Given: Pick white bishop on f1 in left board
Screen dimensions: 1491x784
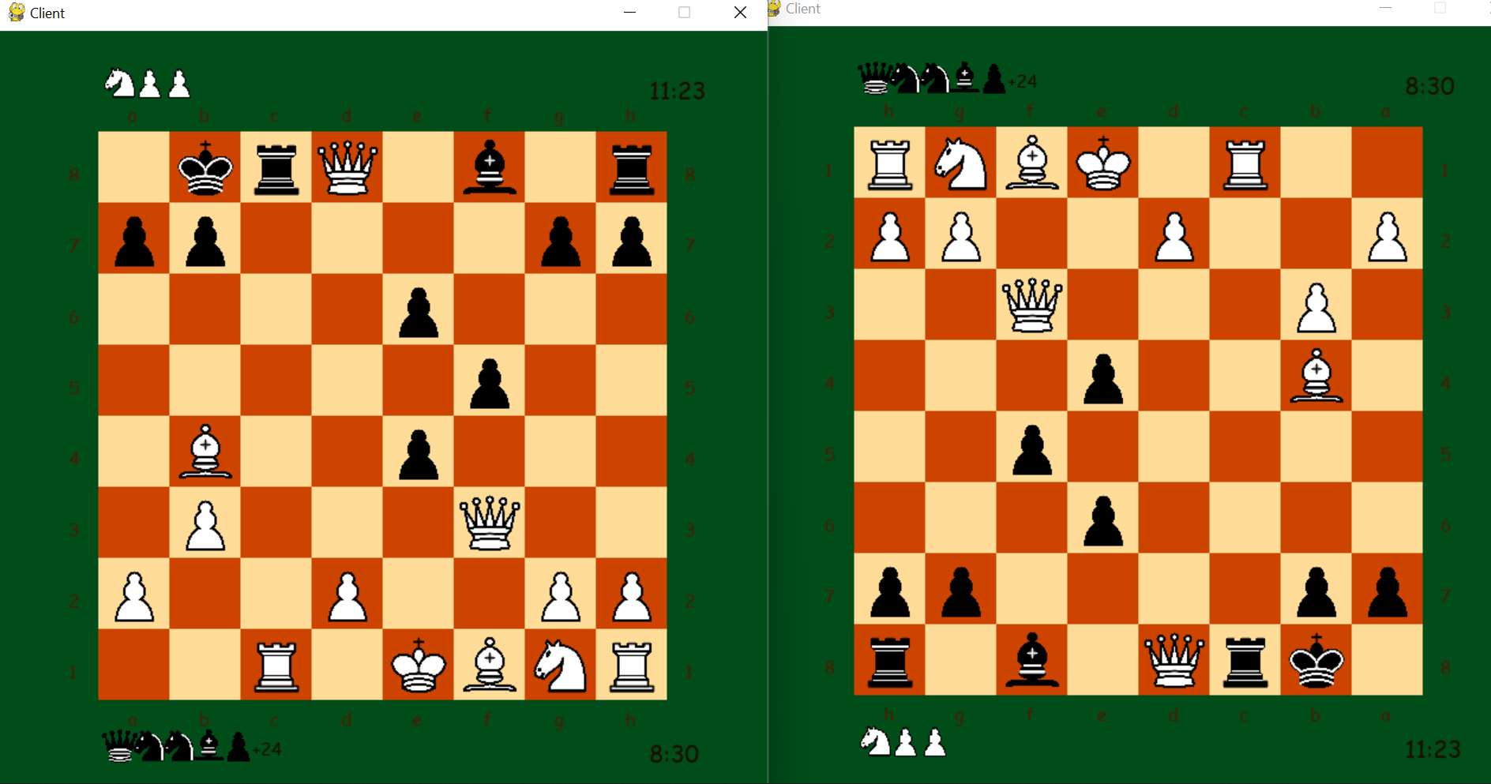Looking at the screenshot, I should pyautogui.click(x=490, y=665).
